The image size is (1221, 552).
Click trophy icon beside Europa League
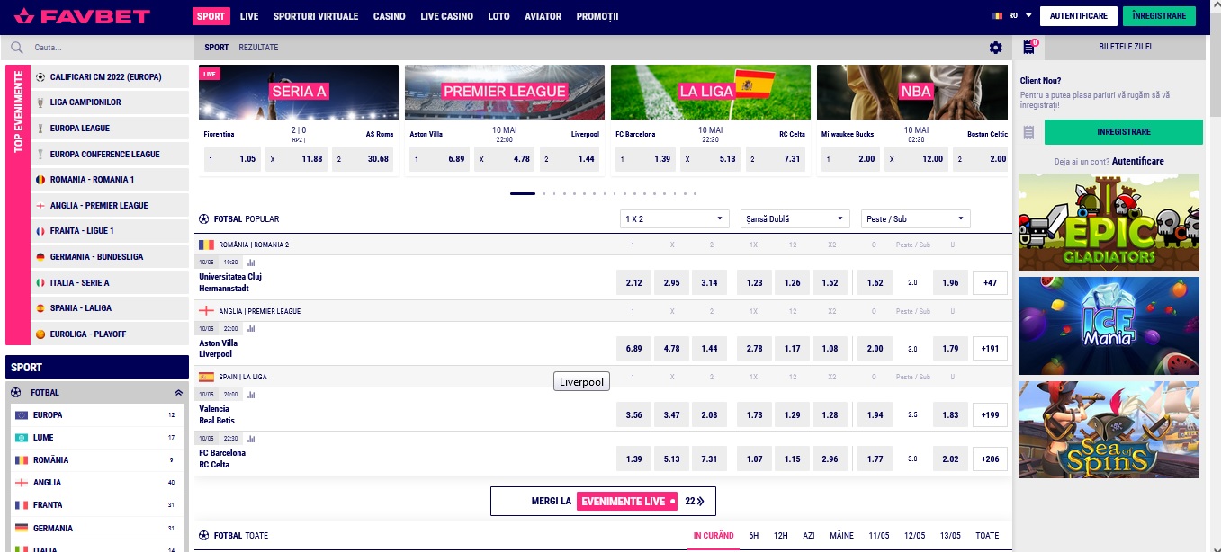[x=40, y=129]
